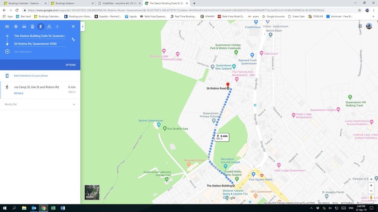378x212 pixels.
Task: Select best travel mode option
Action: coord(15,26)
